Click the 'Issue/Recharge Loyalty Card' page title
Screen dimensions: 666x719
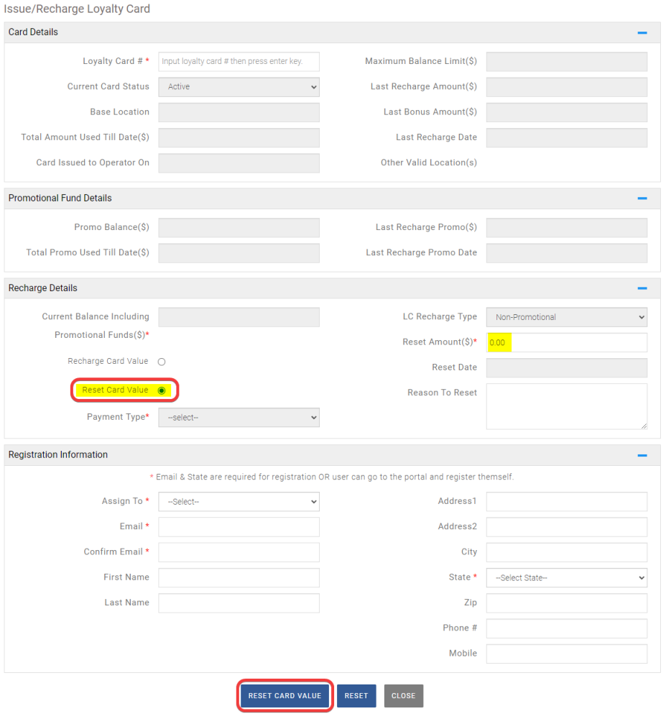(77, 9)
